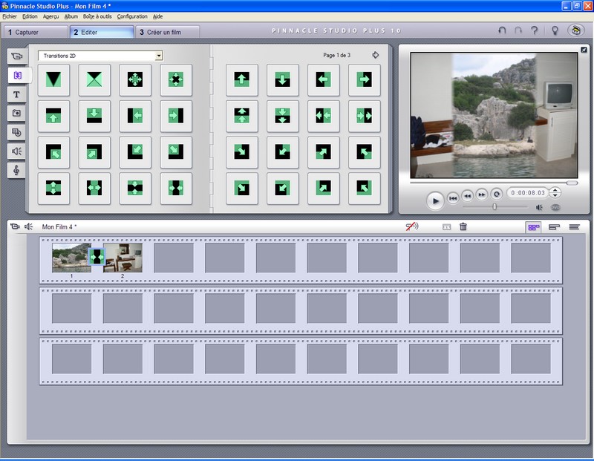Screen dimensions: 594x461
Task: Open the Aperçu menu
Action: [50, 16]
